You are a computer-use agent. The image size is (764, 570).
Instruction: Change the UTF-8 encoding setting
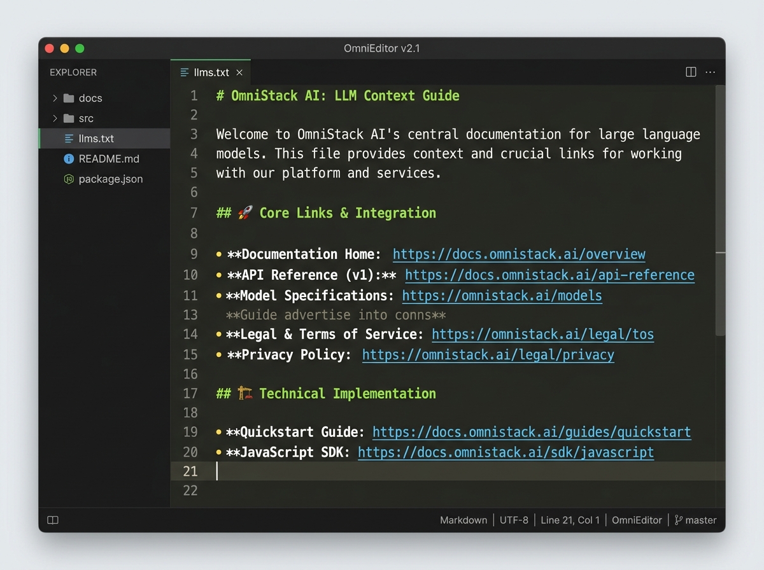[x=514, y=520]
